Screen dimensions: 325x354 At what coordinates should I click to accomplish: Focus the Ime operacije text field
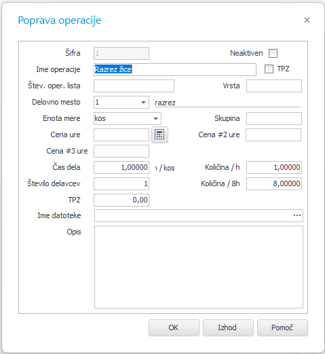[x=175, y=69]
